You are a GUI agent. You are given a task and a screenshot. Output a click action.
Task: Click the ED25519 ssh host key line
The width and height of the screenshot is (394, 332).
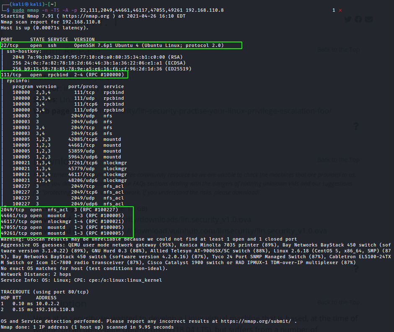(101, 69)
